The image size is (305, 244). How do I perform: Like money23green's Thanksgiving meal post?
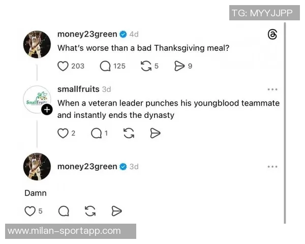point(63,66)
